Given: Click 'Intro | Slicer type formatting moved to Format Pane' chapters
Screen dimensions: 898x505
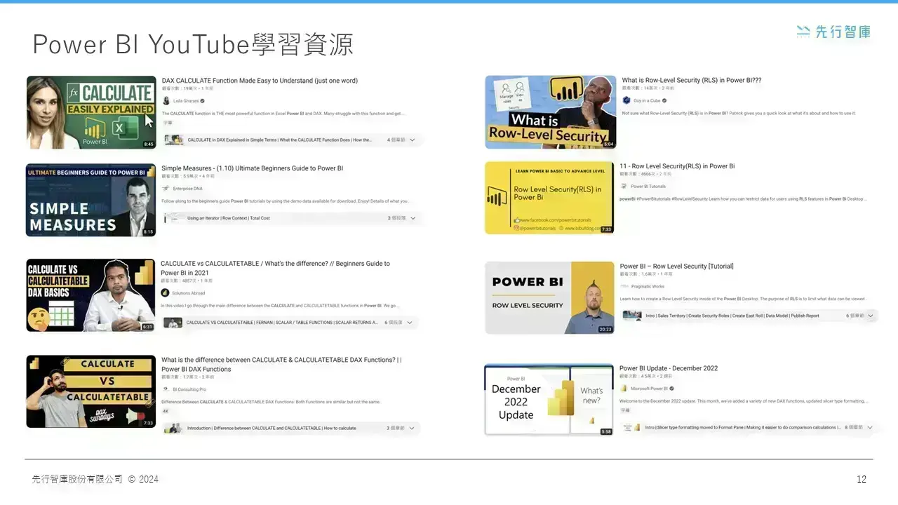Looking at the screenshot, I should 743,427.
